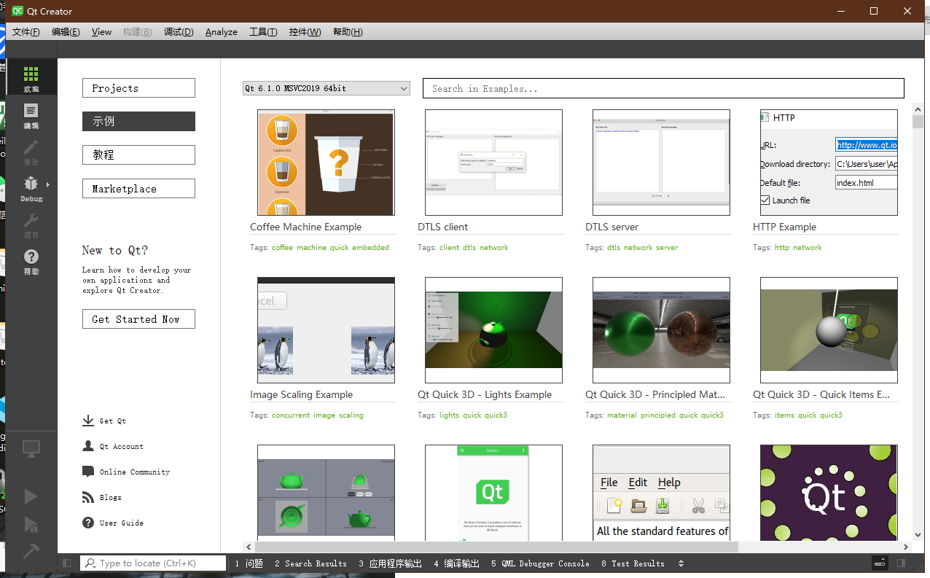Open Qt Quick 3D - Quick Items thumbnail
Screen dimensions: 930x578
pos(829,330)
